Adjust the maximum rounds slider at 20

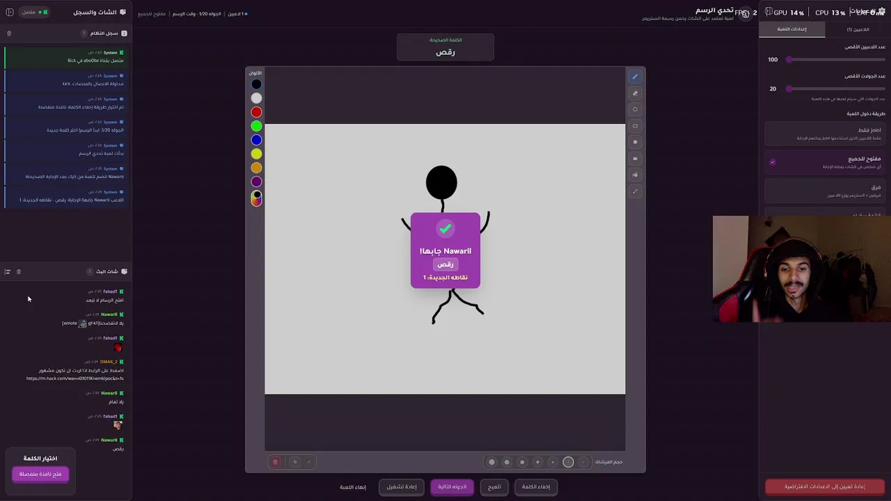835,89
